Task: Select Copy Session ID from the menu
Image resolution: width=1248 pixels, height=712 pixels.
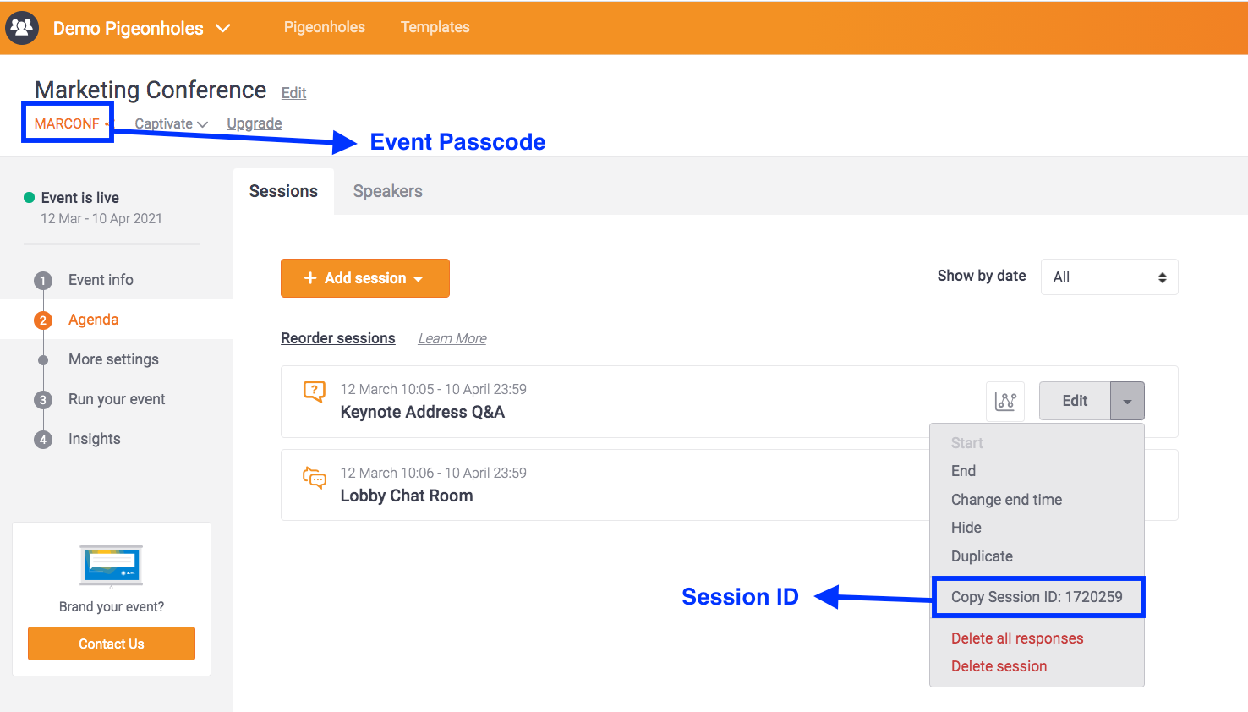Action: click(1037, 597)
